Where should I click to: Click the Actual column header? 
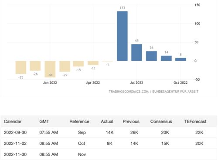pyautogui.click(x=107, y=121)
